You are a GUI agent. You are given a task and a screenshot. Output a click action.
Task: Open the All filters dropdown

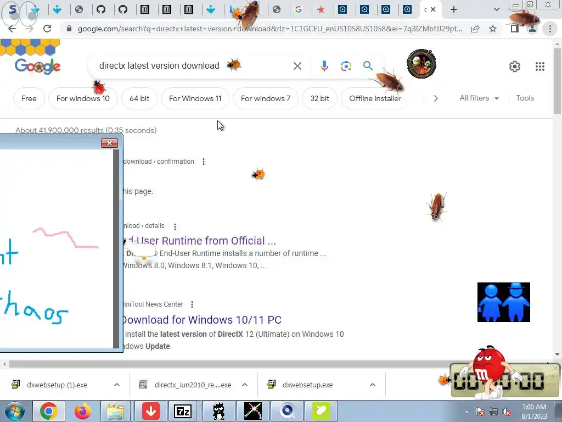click(x=479, y=98)
